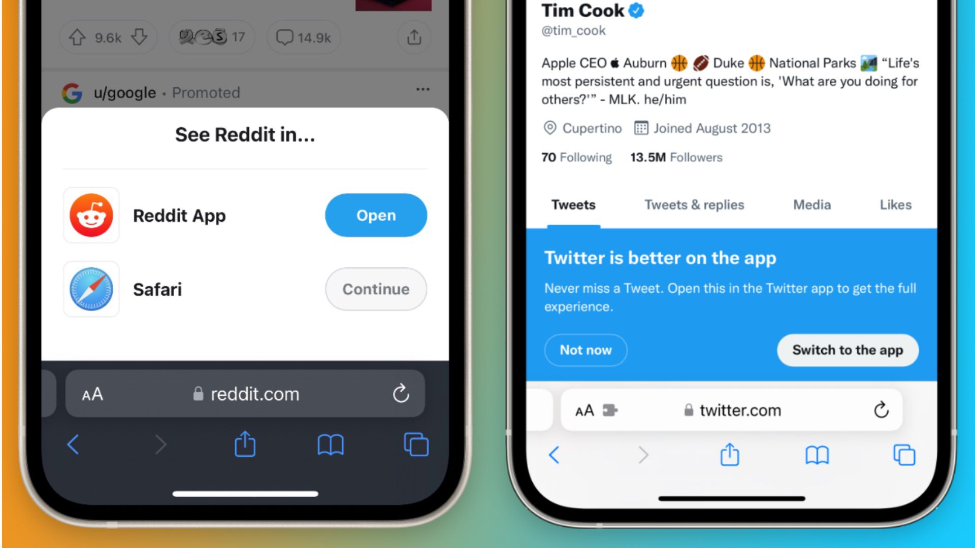Viewport: 975px width, 548px height.
Task: Click Open to launch Reddit App
Action: tap(376, 216)
